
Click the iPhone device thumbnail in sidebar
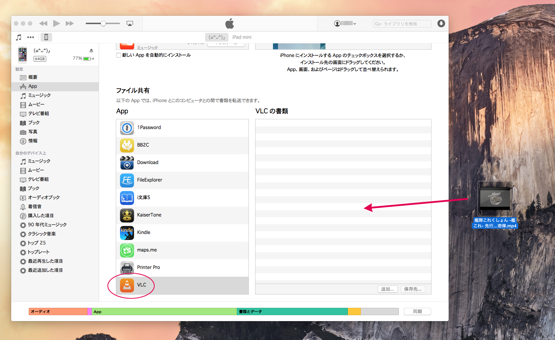tap(23, 54)
